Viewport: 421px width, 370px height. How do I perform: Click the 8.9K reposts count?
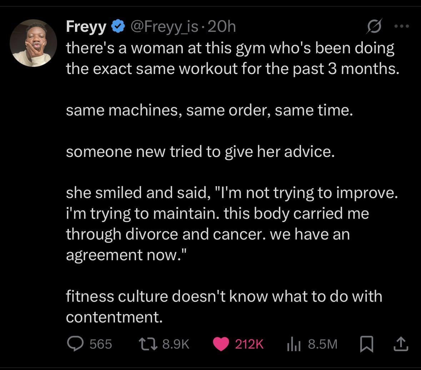pyautogui.click(x=176, y=344)
